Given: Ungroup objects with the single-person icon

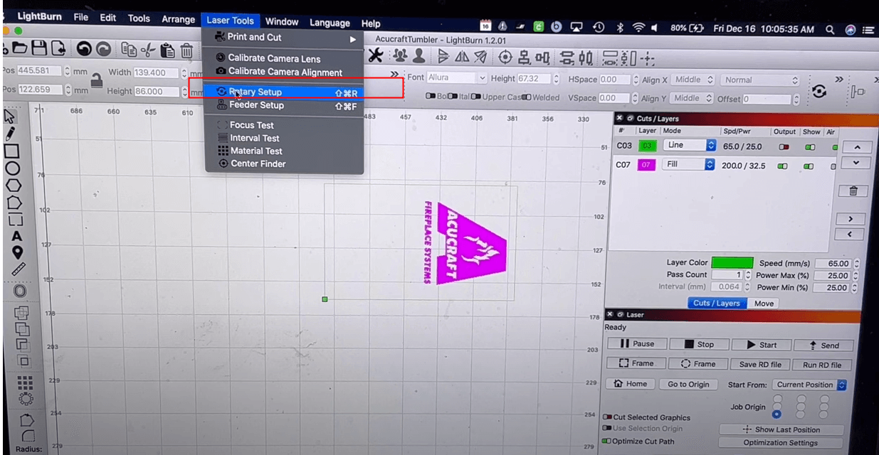Looking at the screenshot, I should 419,55.
